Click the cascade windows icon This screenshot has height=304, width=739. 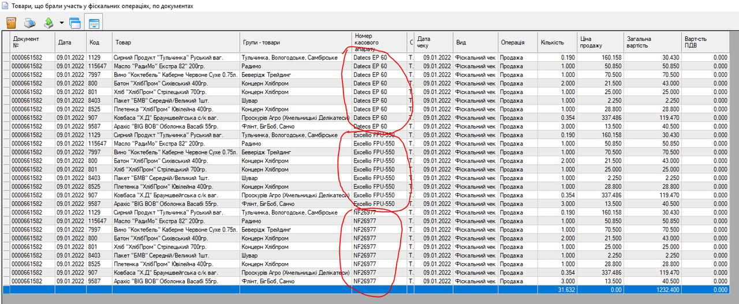point(74,23)
